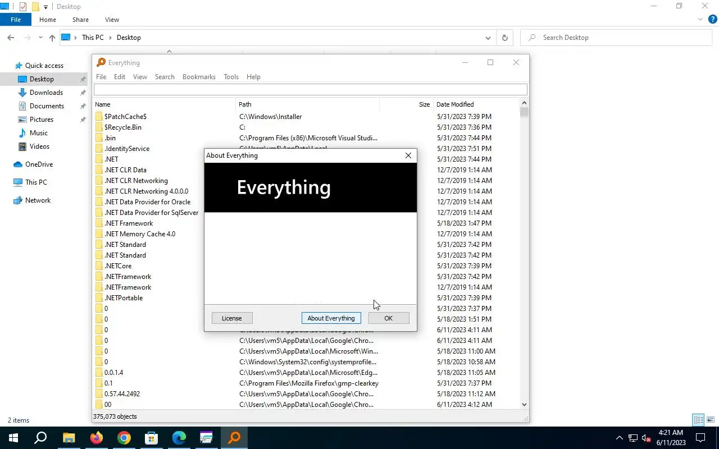Open Google Chrome from the taskbar
The image size is (719, 449).
pos(124,438)
